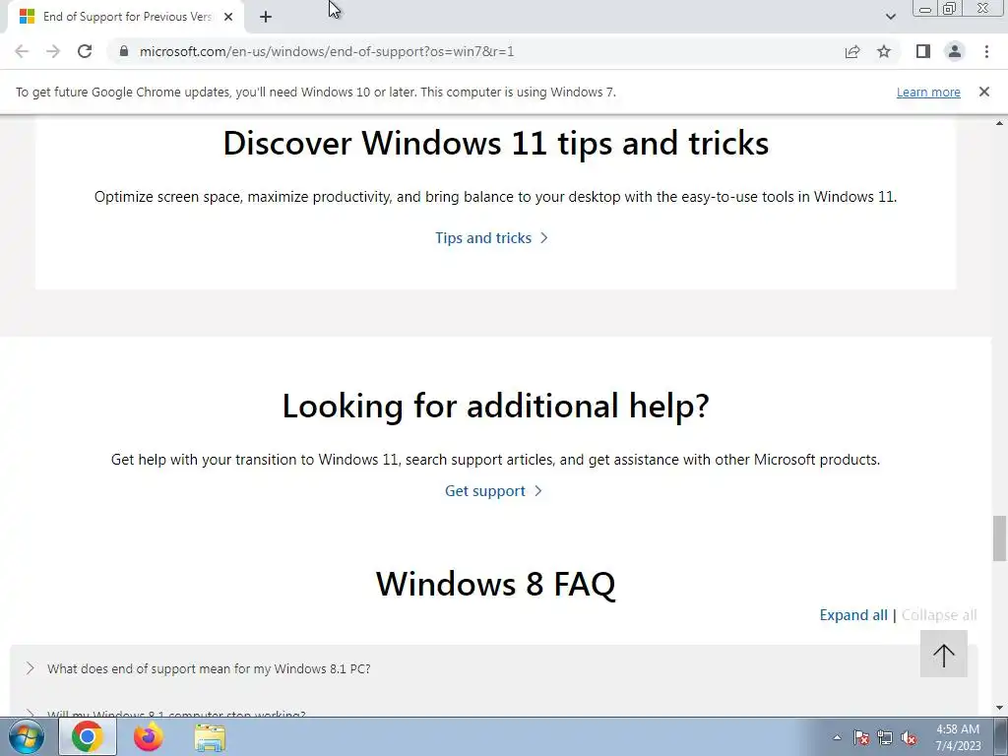Launch Firefox from taskbar
The width and height of the screenshot is (1008, 756).
pyautogui.click(x=149, y=737)
